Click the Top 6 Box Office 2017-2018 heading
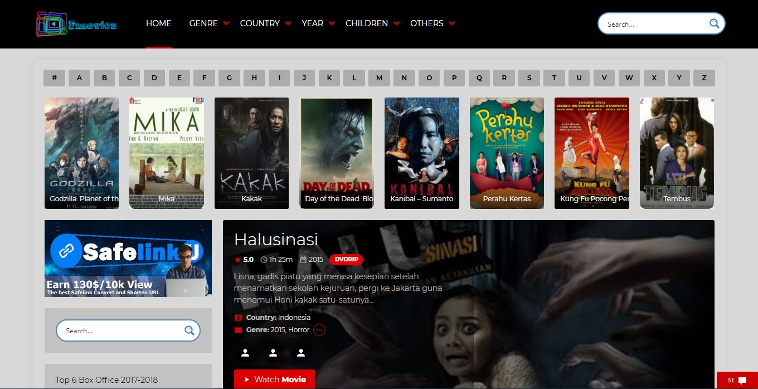The image size is (758, 389). point(106,380)
